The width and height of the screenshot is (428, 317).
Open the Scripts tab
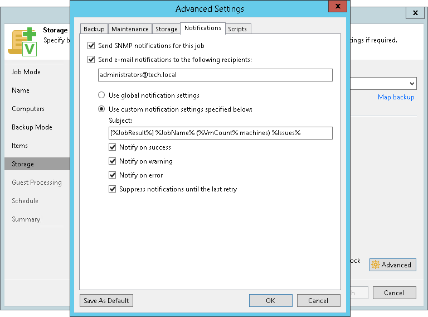coord(237,29)
